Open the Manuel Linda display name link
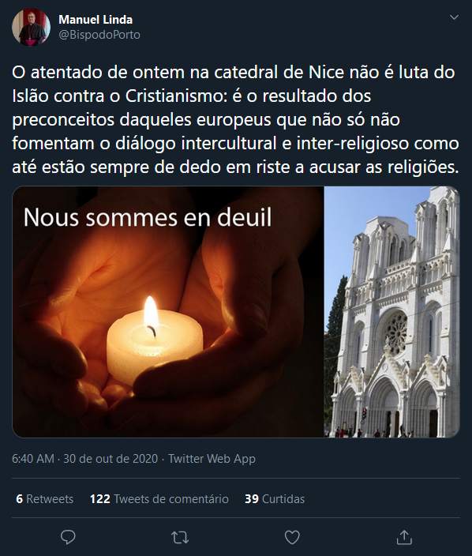472x556 pixels. click(96, 20)
